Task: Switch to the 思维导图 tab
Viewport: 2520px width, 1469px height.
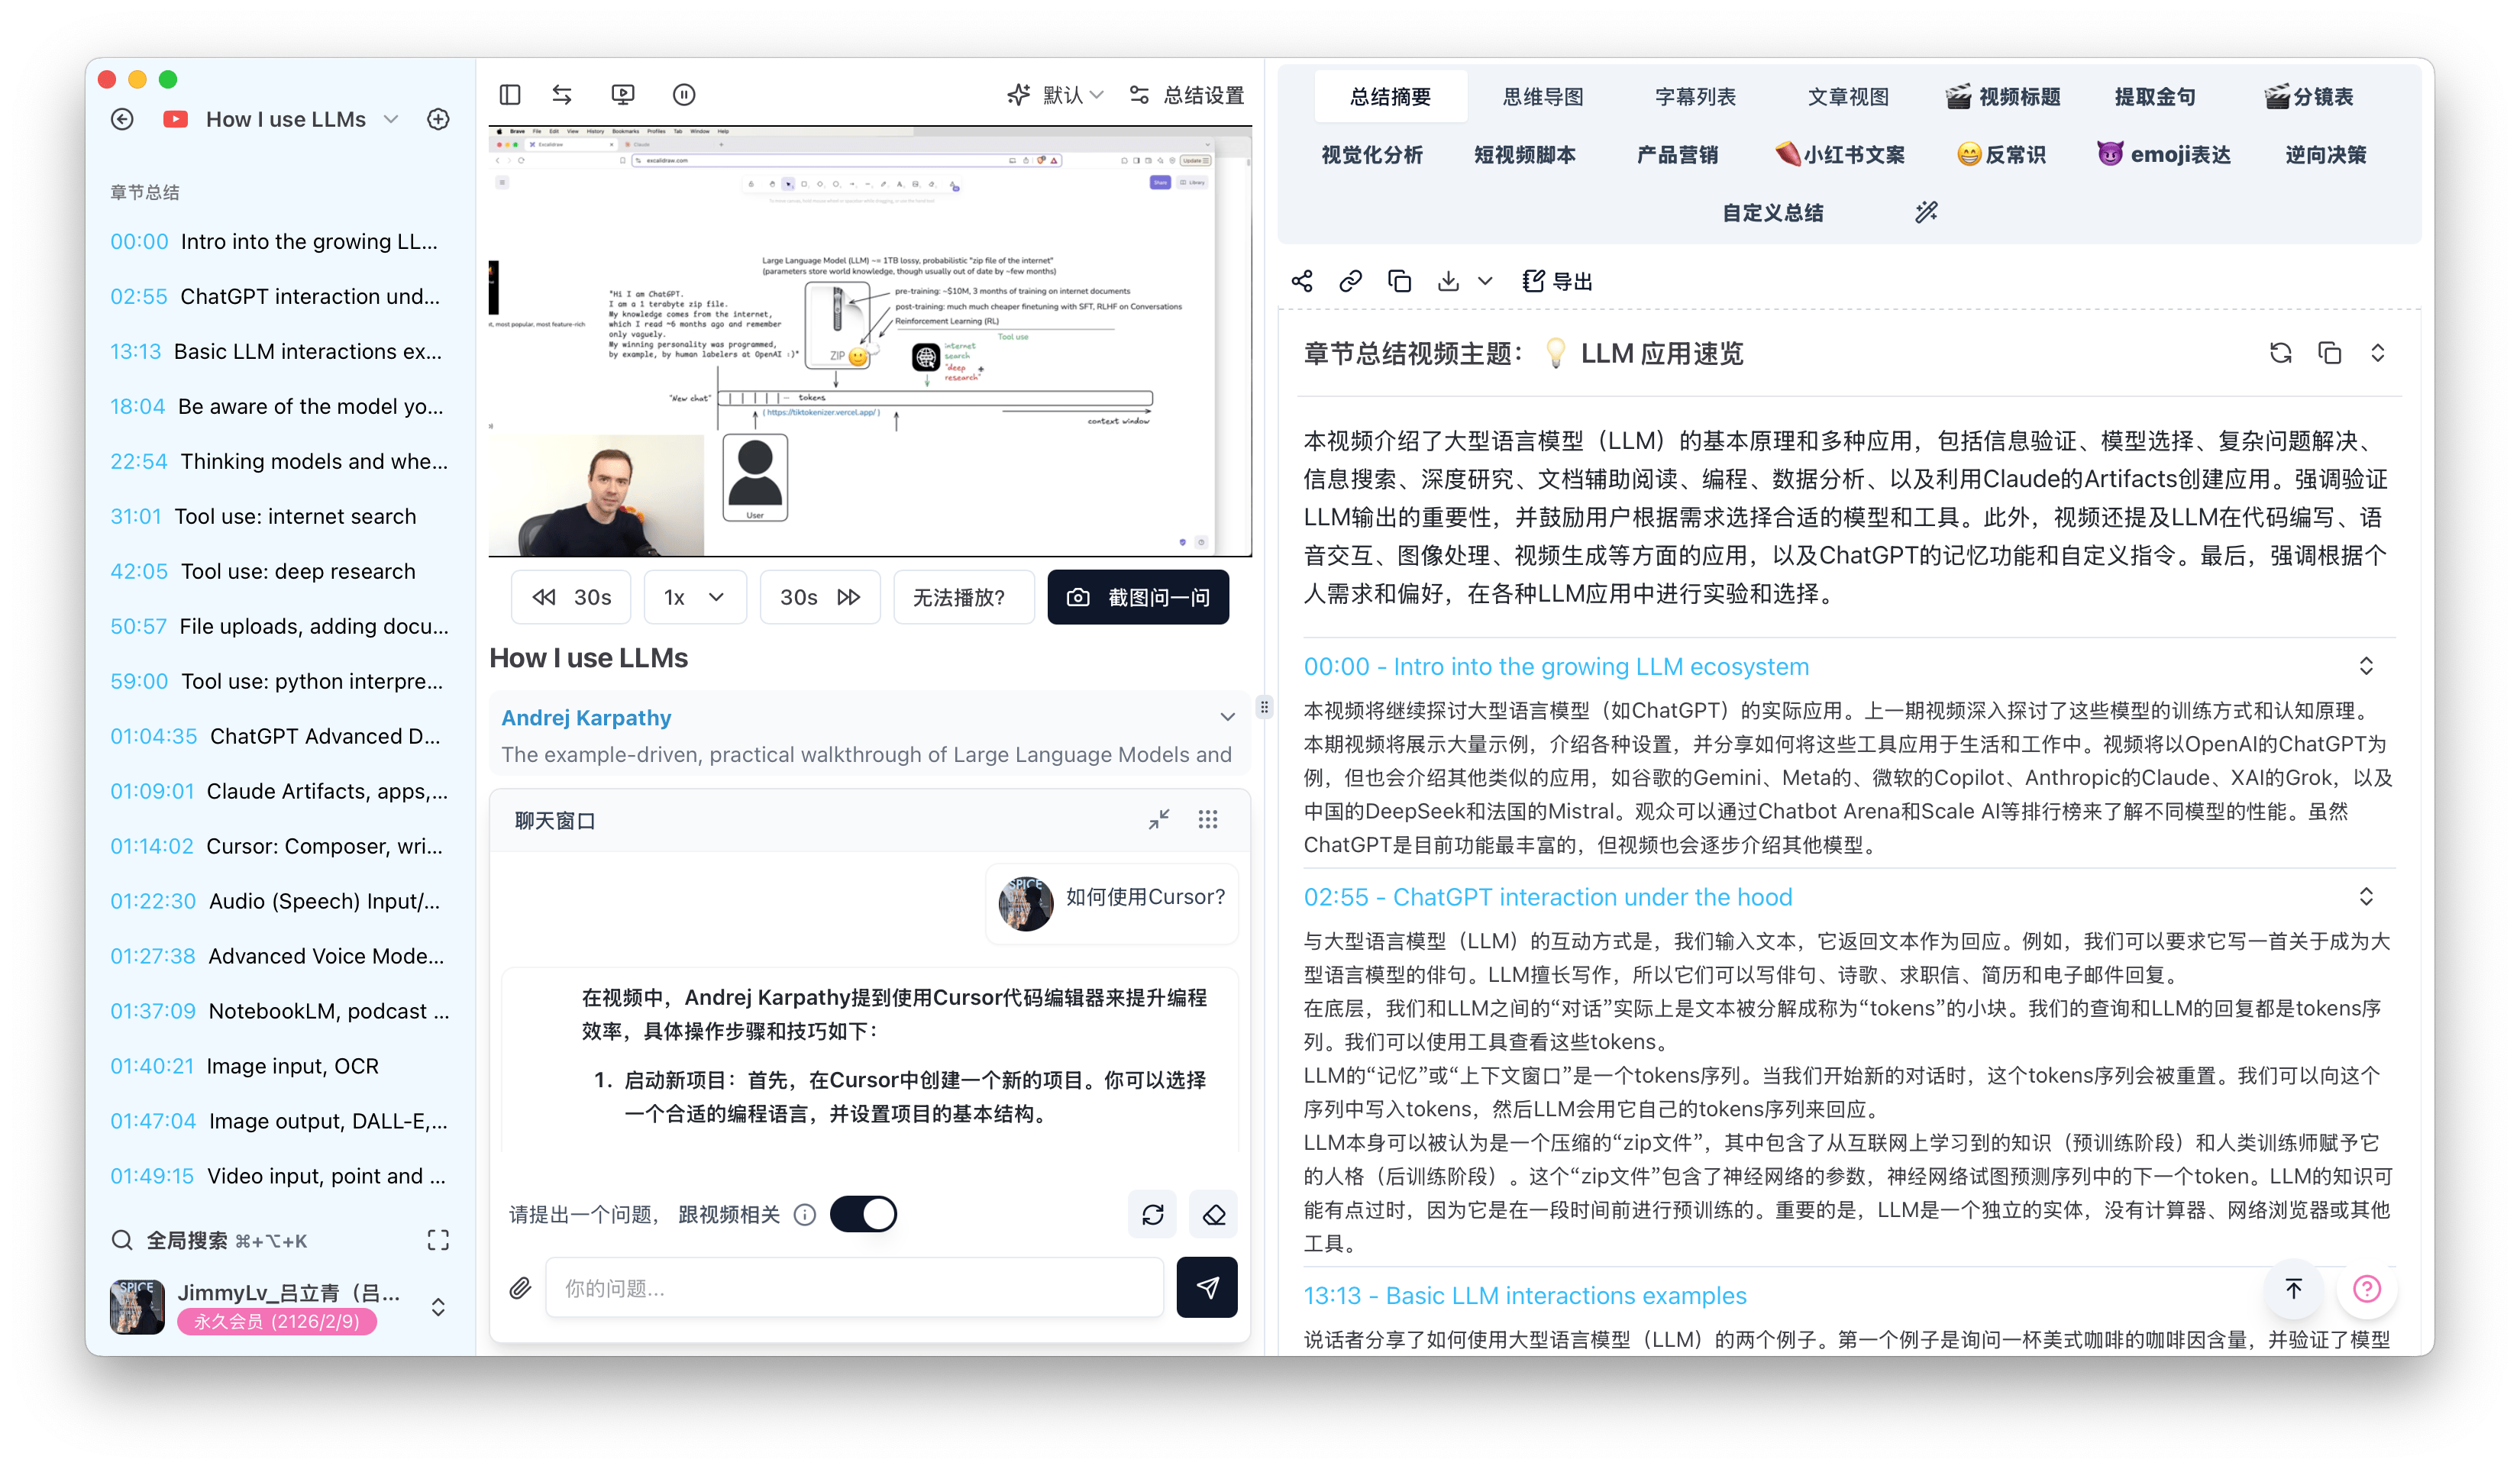Action: [x=1543, y=97]
